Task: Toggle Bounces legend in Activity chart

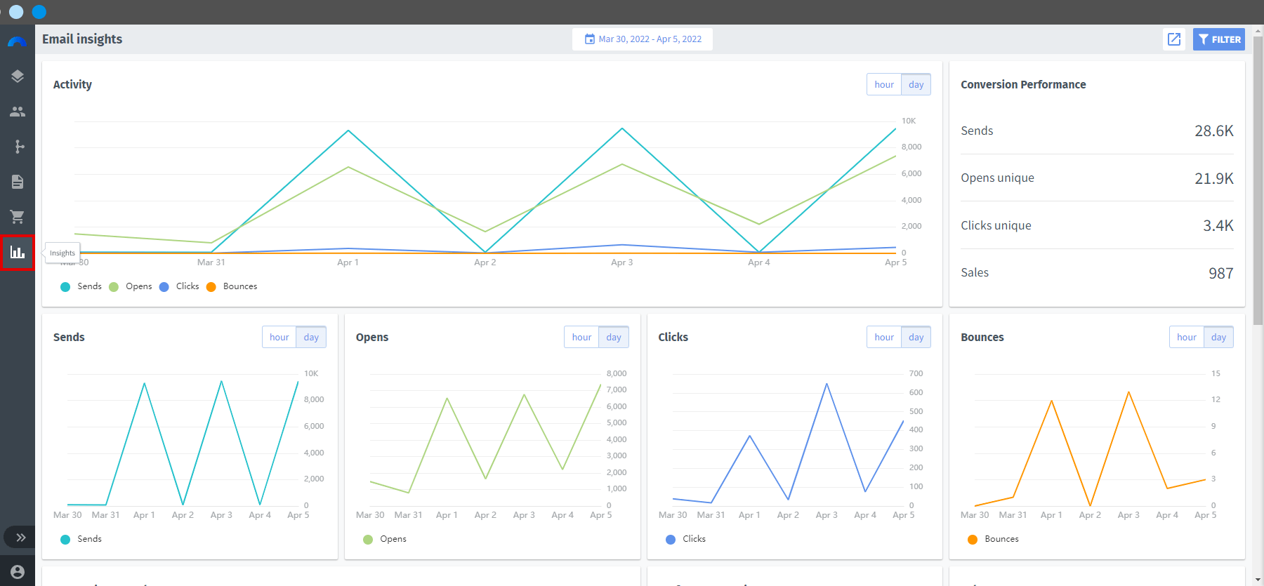Action: pos(232,286)
